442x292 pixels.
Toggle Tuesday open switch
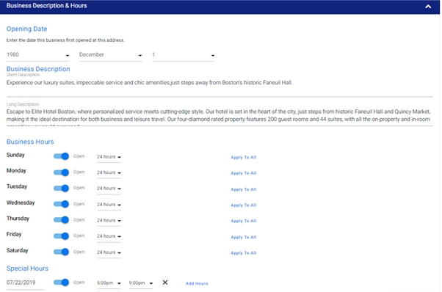pyautogui.click(x=61, y=188)
